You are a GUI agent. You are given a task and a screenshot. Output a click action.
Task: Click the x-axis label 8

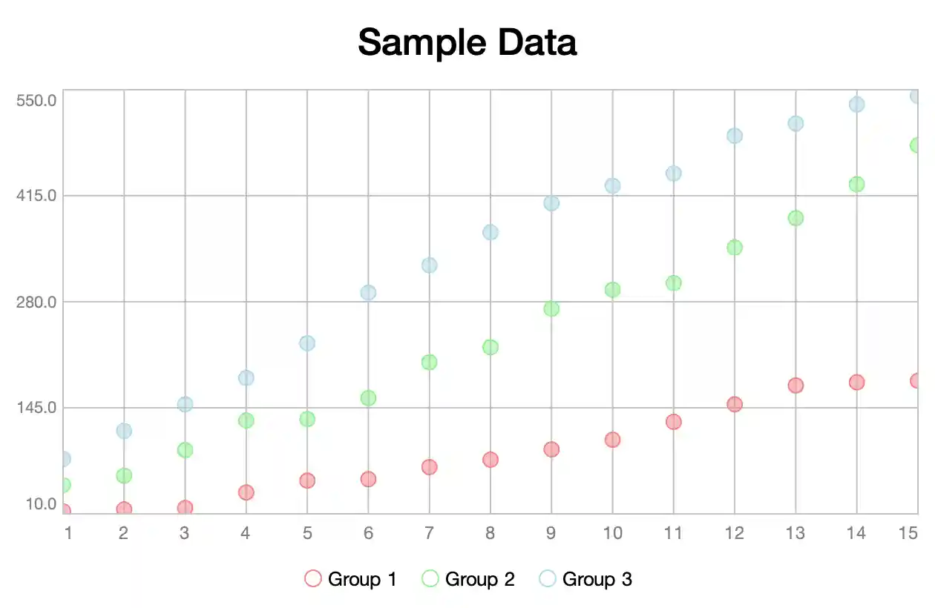[x=491, y=533]
